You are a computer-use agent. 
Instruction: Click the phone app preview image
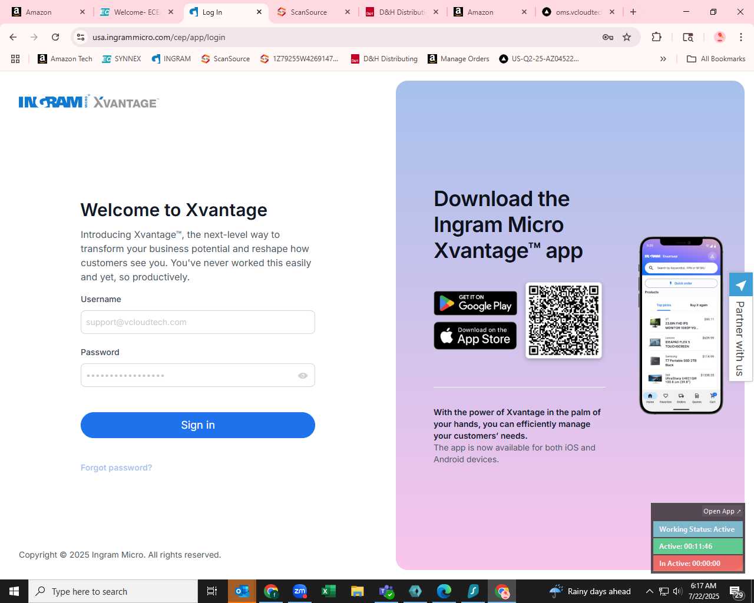(681, 325)
